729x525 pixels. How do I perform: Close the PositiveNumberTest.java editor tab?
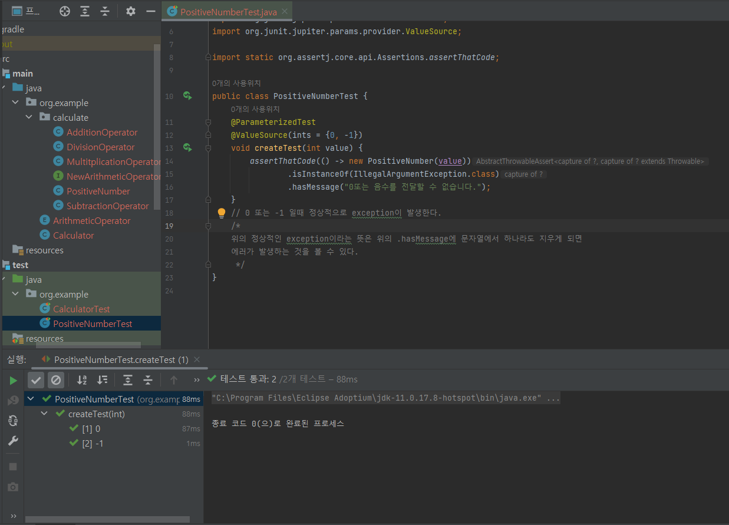point(283,12)
